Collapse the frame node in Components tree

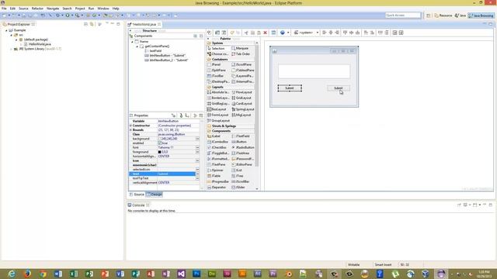133,42
